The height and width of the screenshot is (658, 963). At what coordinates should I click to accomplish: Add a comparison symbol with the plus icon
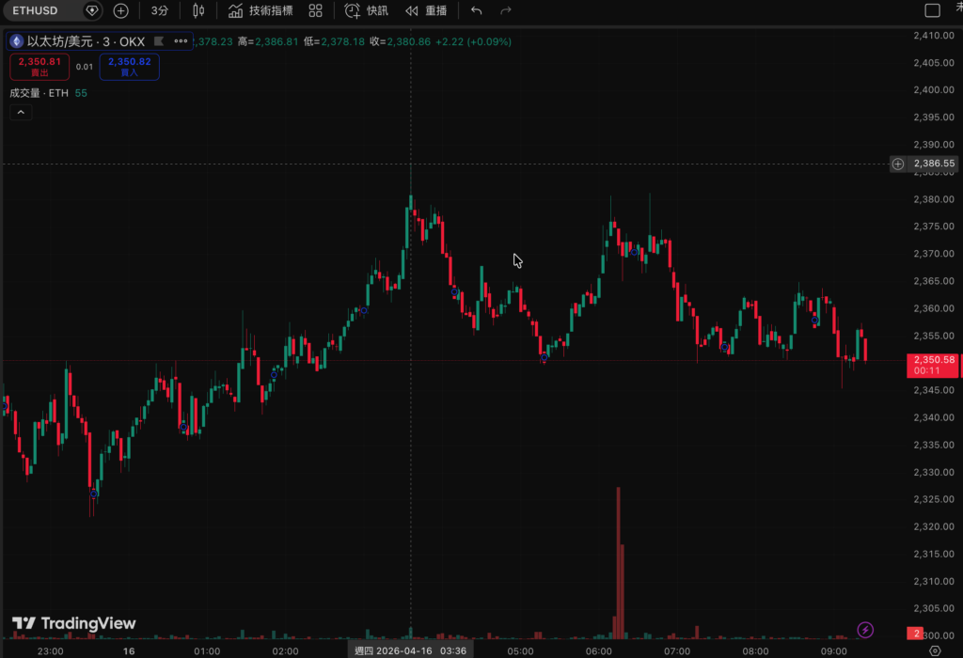click(121, 10)
